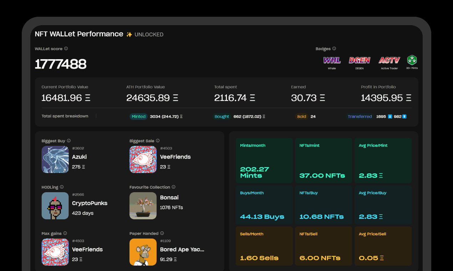Click the VeeFriends name under Biggest Sale

tap(175, 157)
